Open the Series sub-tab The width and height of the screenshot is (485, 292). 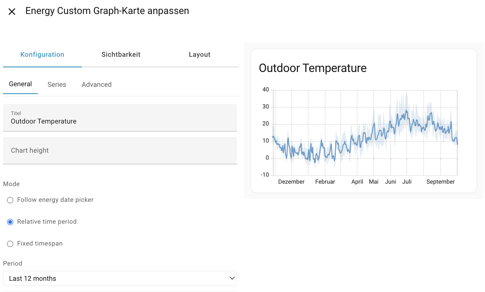pyautogui.click(x=57, y=85)
